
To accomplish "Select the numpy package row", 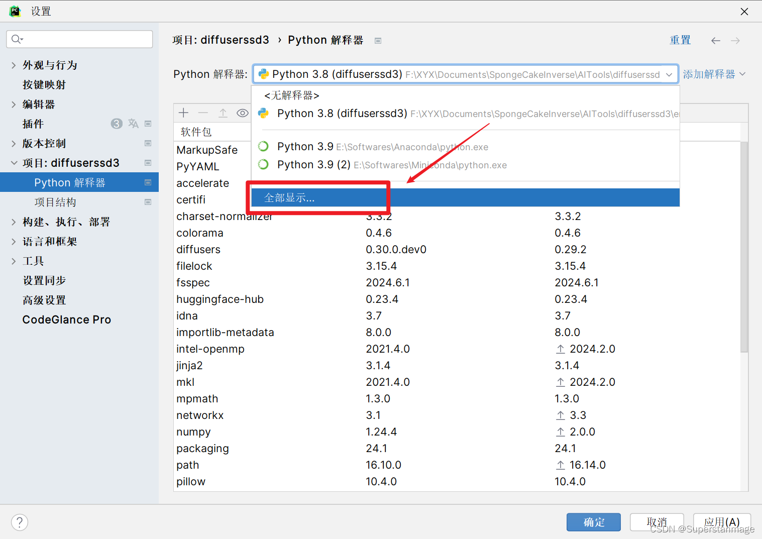I will tap(457, 432).
